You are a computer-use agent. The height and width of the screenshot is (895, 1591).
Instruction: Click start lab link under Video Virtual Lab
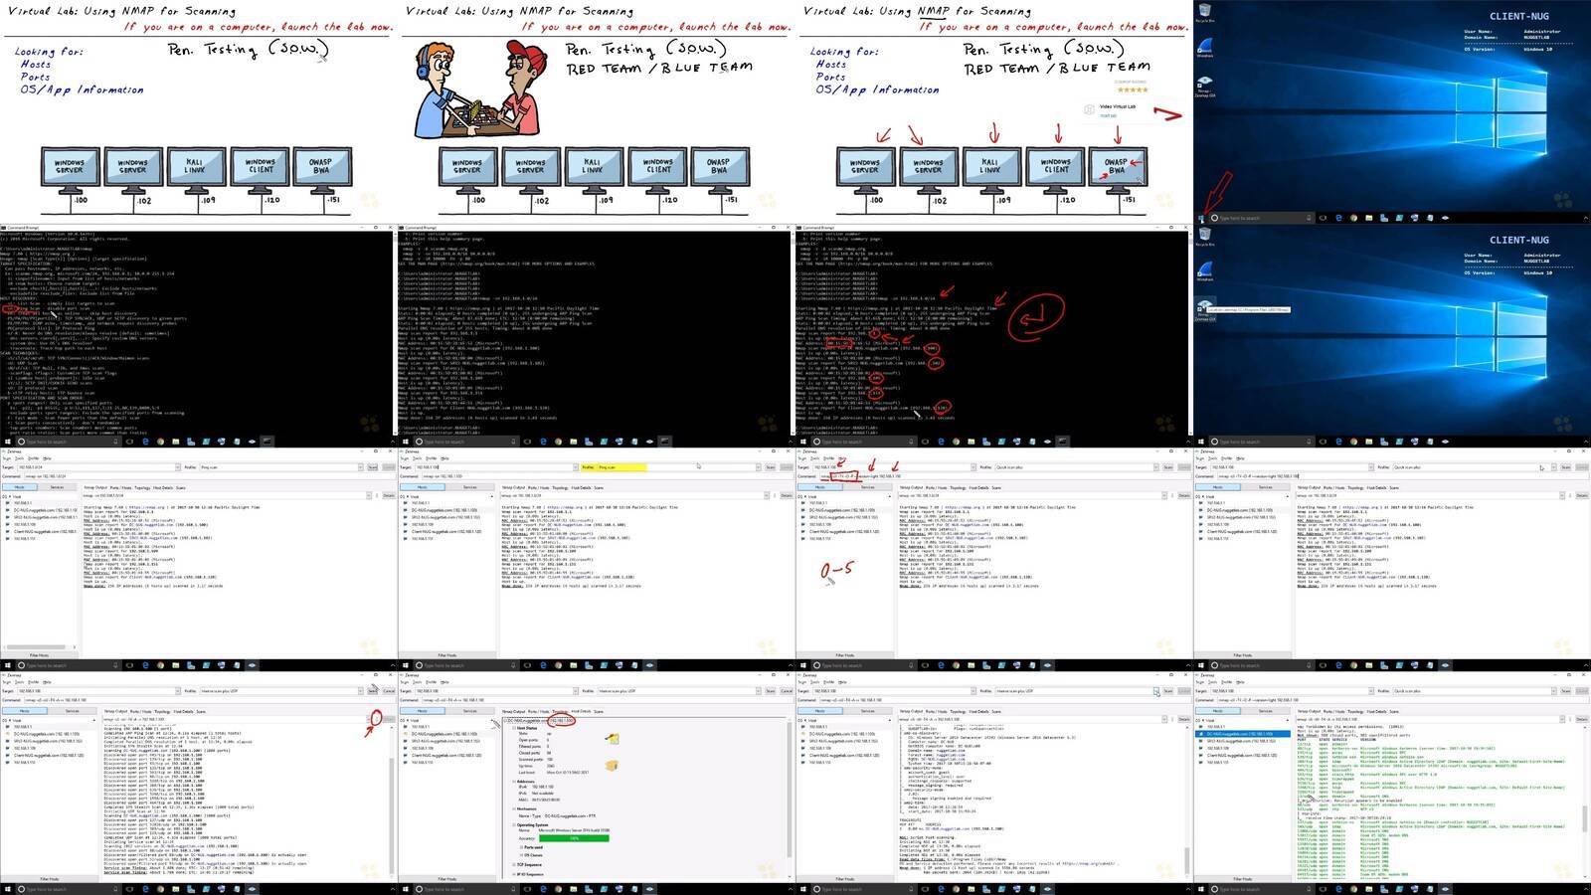[x=1108, y=115]
